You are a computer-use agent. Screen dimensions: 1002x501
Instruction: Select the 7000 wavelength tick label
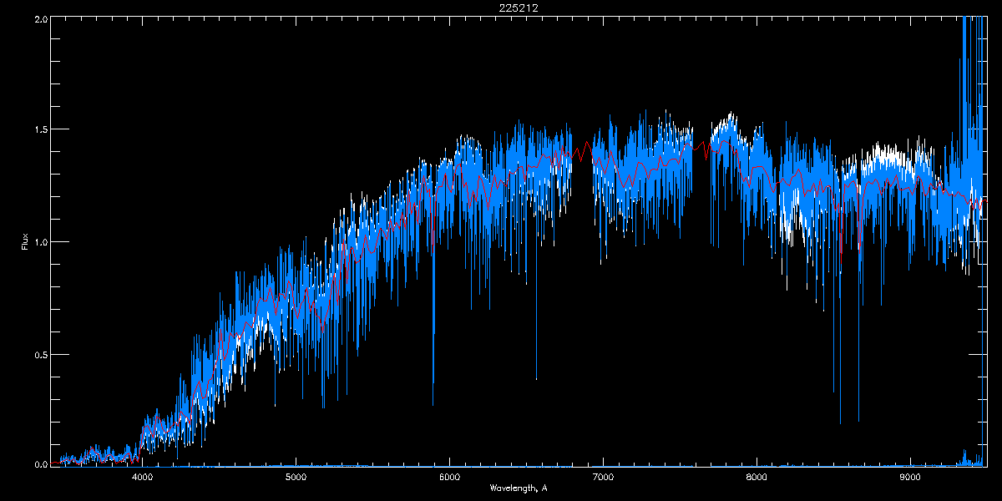603,477
